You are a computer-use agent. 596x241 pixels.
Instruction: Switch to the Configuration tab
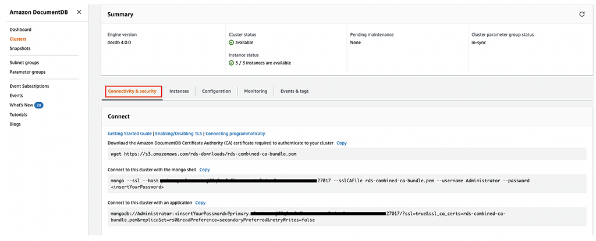217,92
